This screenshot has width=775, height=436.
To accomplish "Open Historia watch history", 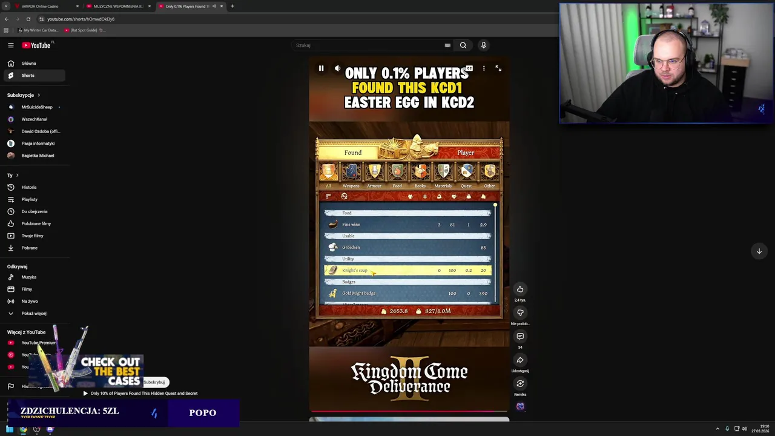I will [34, 187].
